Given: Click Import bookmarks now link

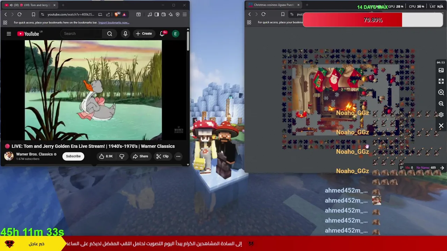Looking at the screenshot, I should coord(114,23).
